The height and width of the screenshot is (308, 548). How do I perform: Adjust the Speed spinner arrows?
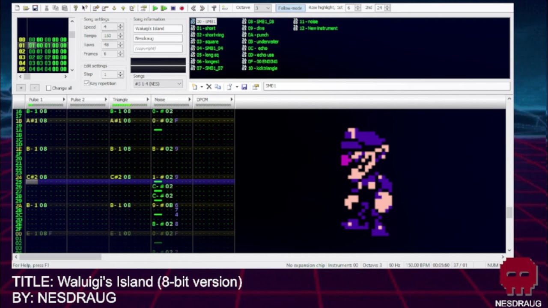[120, 27]
